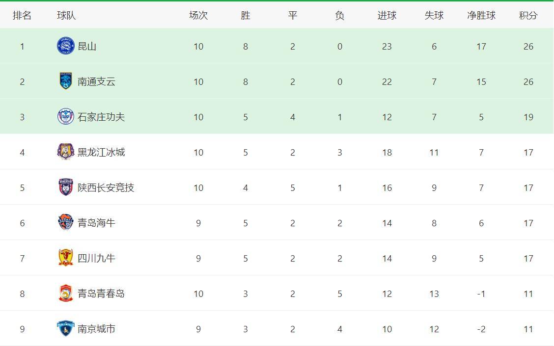Image resolution: width=554 pixels, height=346 pixels.
Task: Click the 黑龙江冰城 team name
Action: coord(101,152)
